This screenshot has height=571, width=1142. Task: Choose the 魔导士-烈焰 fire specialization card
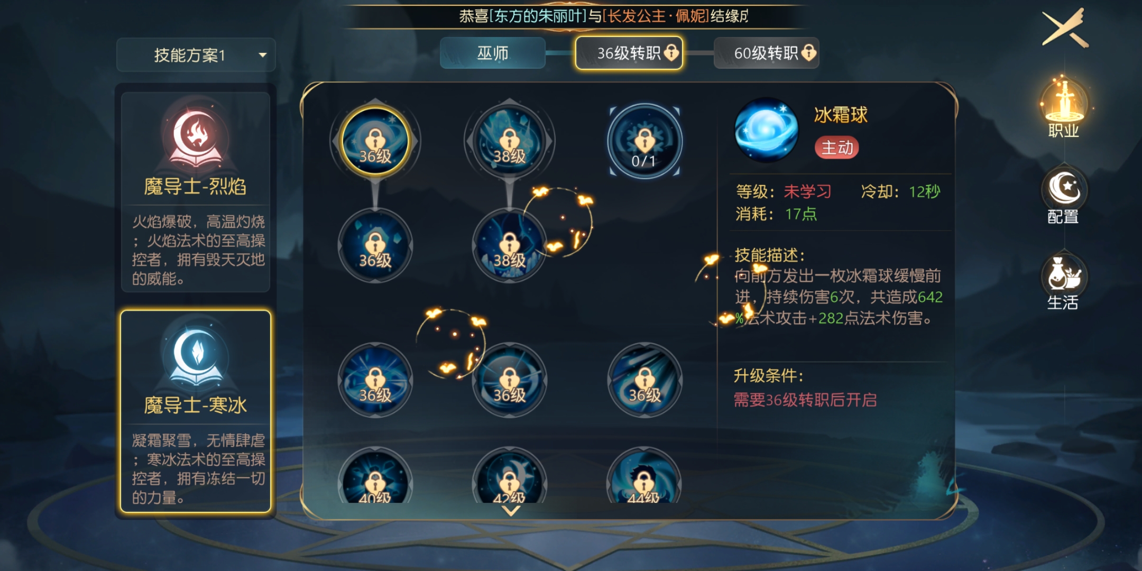[196, 192]
